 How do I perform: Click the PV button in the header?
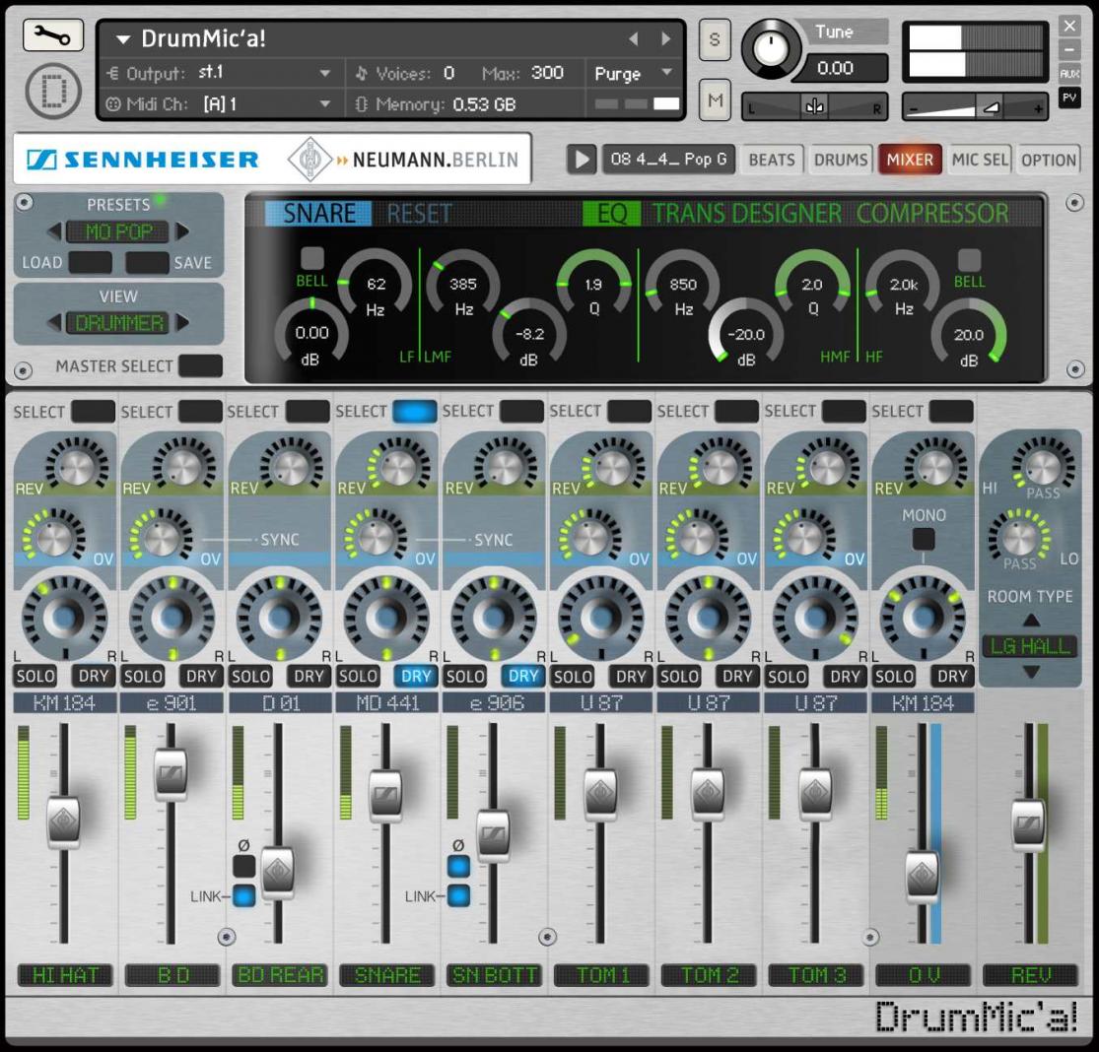point(1068,98)
